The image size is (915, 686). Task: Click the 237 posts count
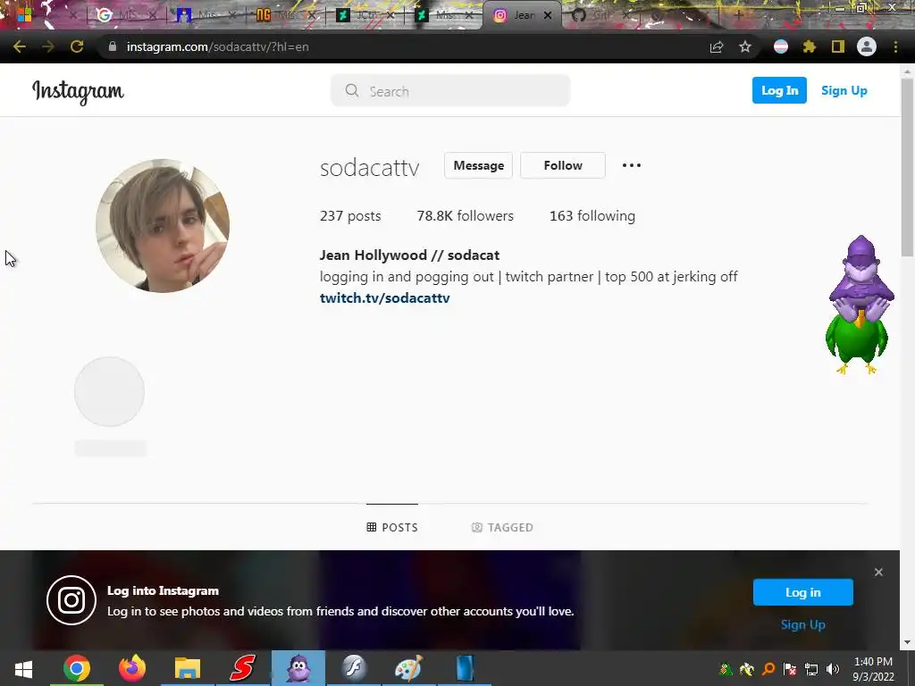[350, 216]
